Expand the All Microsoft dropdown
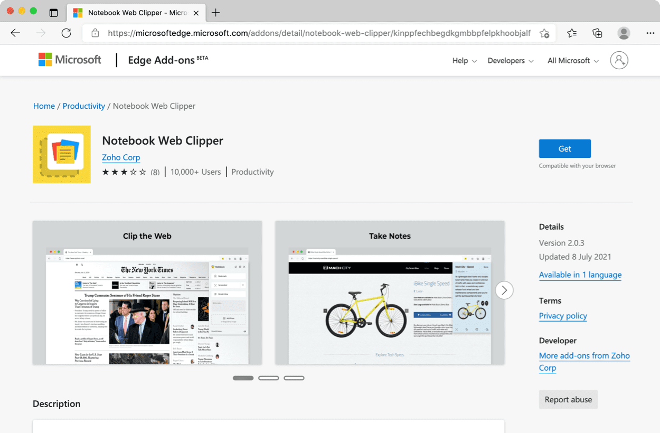The height and width of the screenshot is (433, 660). click(x=572, y=61)
